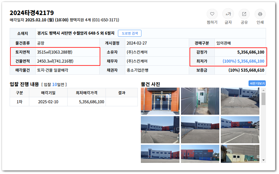Click scrollbar down arrow in photo panel
279x174 pixels.
point(263,160)
